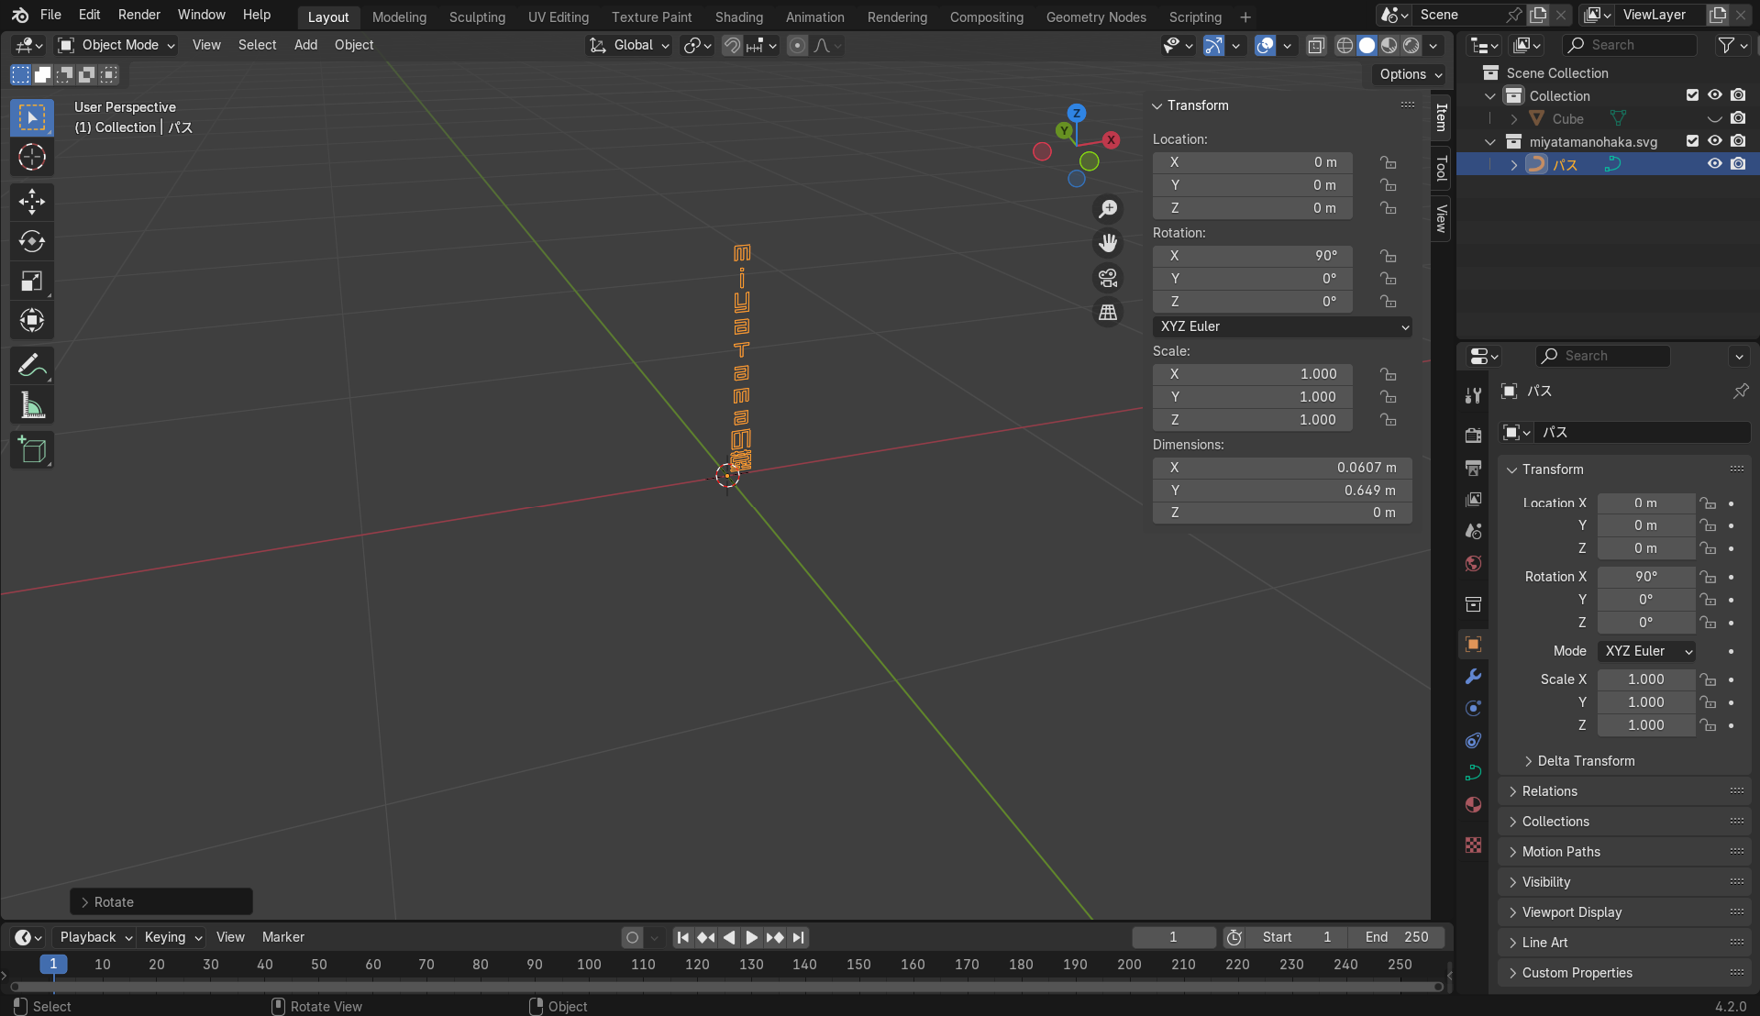This screenshot has height=1016, width=1760.
Task: Open the File menu
Action: tap(50, 15)
